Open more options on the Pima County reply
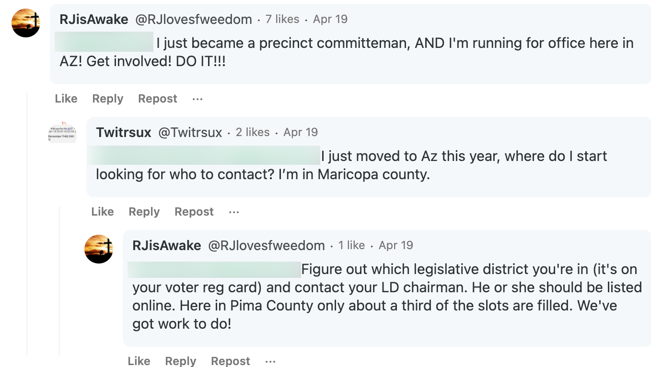The height and width of the screenshot is (367, 651). (x=270, y=361)
